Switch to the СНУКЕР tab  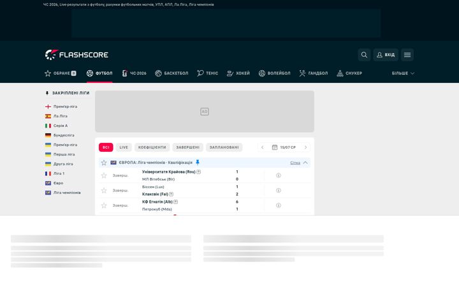click(x=349, y=73)
